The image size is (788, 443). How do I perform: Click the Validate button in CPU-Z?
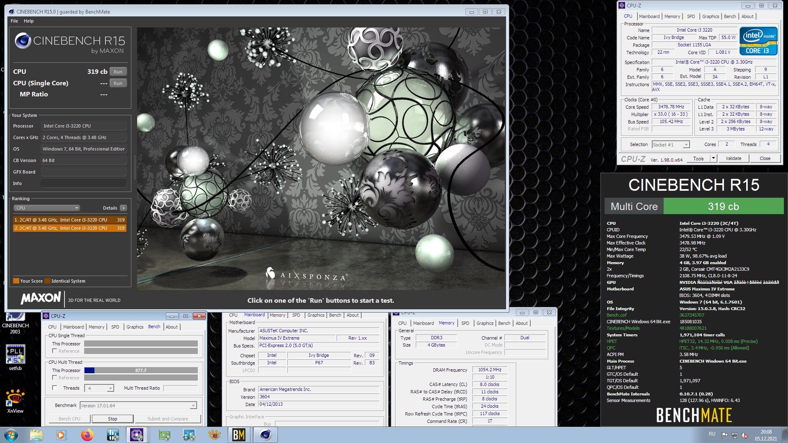733,158
